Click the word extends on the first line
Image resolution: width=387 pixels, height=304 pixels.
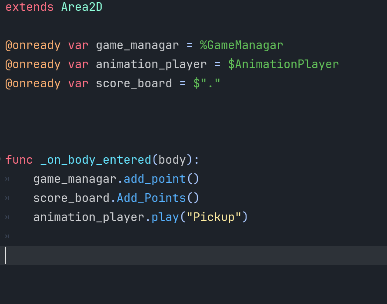point(30,7)
